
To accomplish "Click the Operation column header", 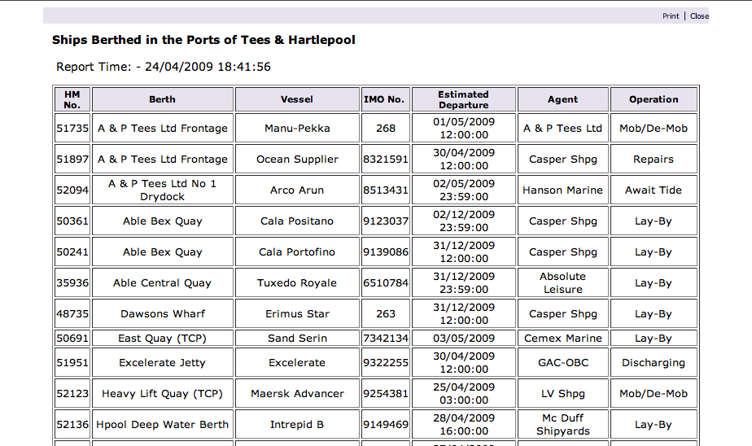I will [654, 99].
